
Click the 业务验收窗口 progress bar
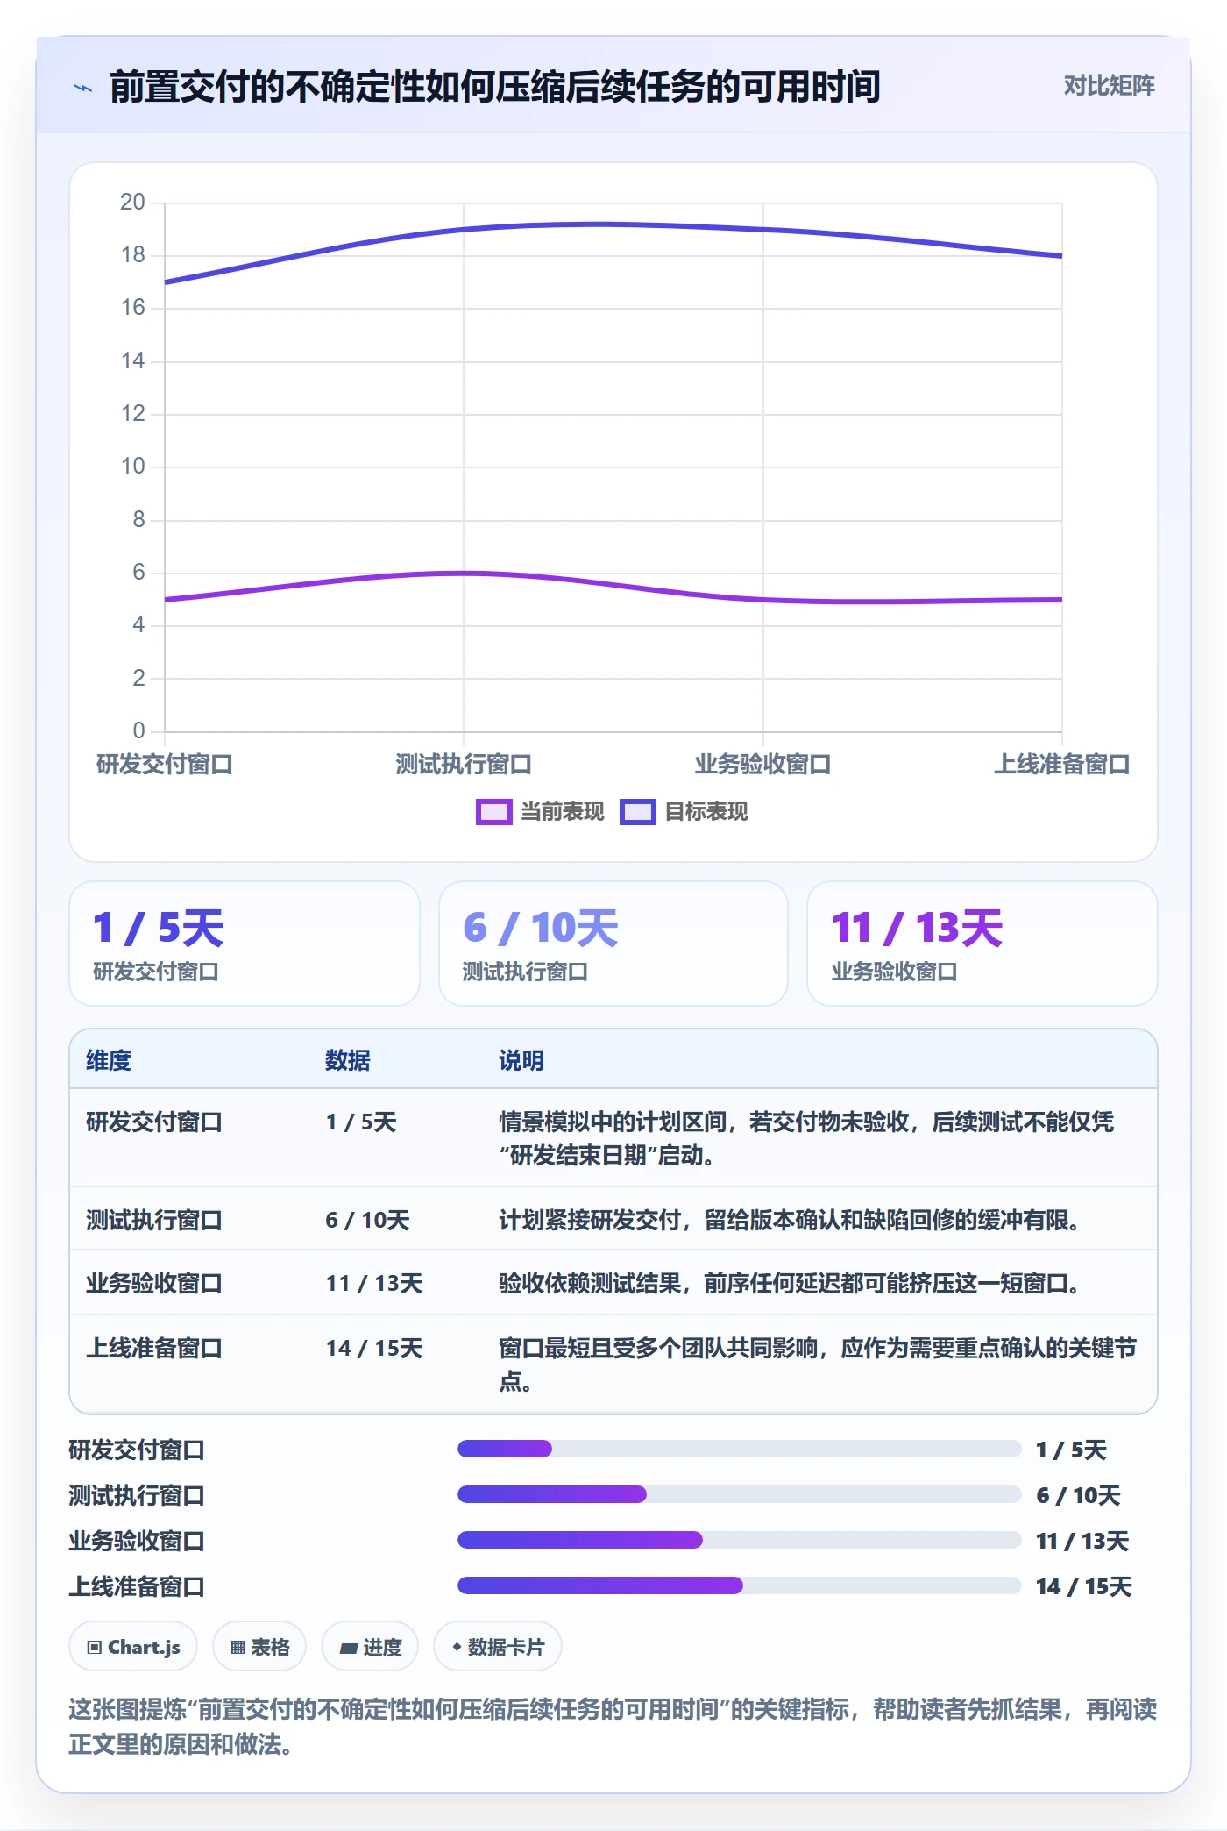pyautogui.click(x=740, y=1540)
